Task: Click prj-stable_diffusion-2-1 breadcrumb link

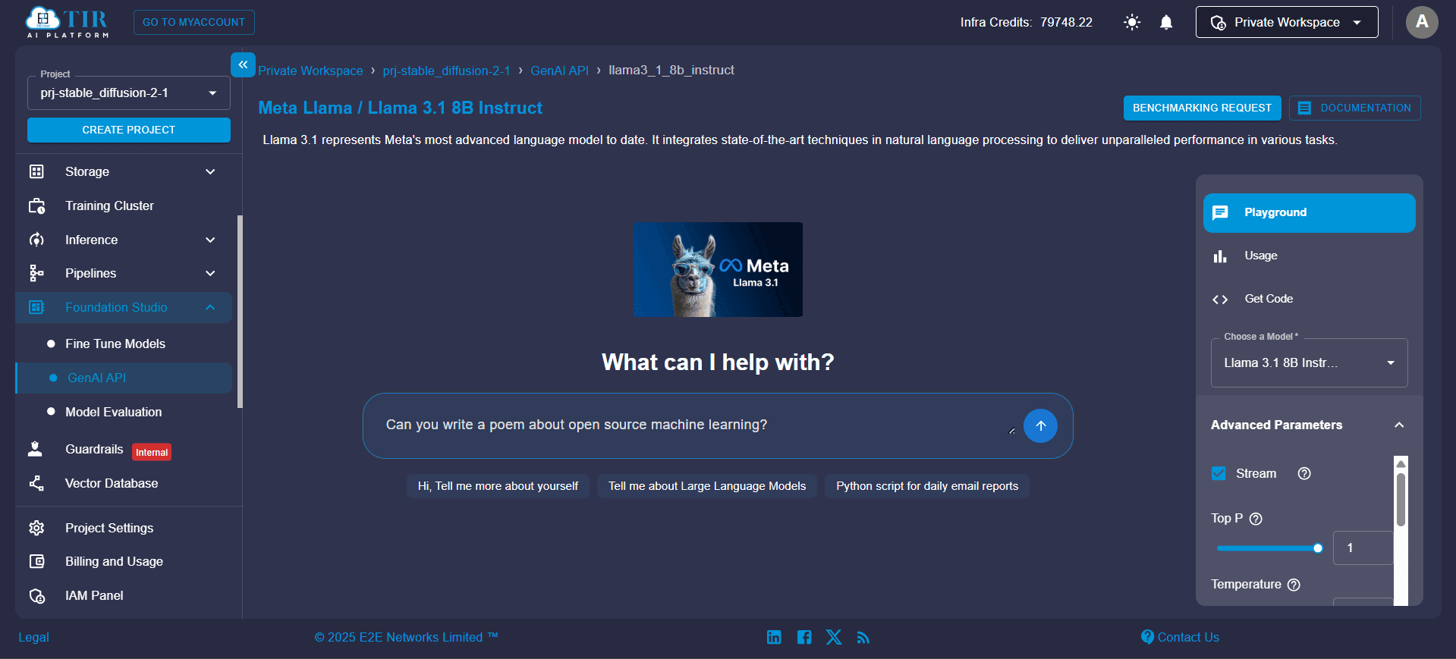Action: pos(446,71)
